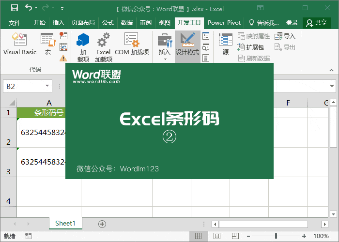339x242 pixels.
Task: Switch to the 审阅 ribbon tab
Action: [145, 23]
